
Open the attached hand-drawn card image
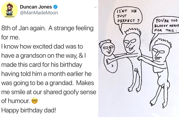click(139, 58)
